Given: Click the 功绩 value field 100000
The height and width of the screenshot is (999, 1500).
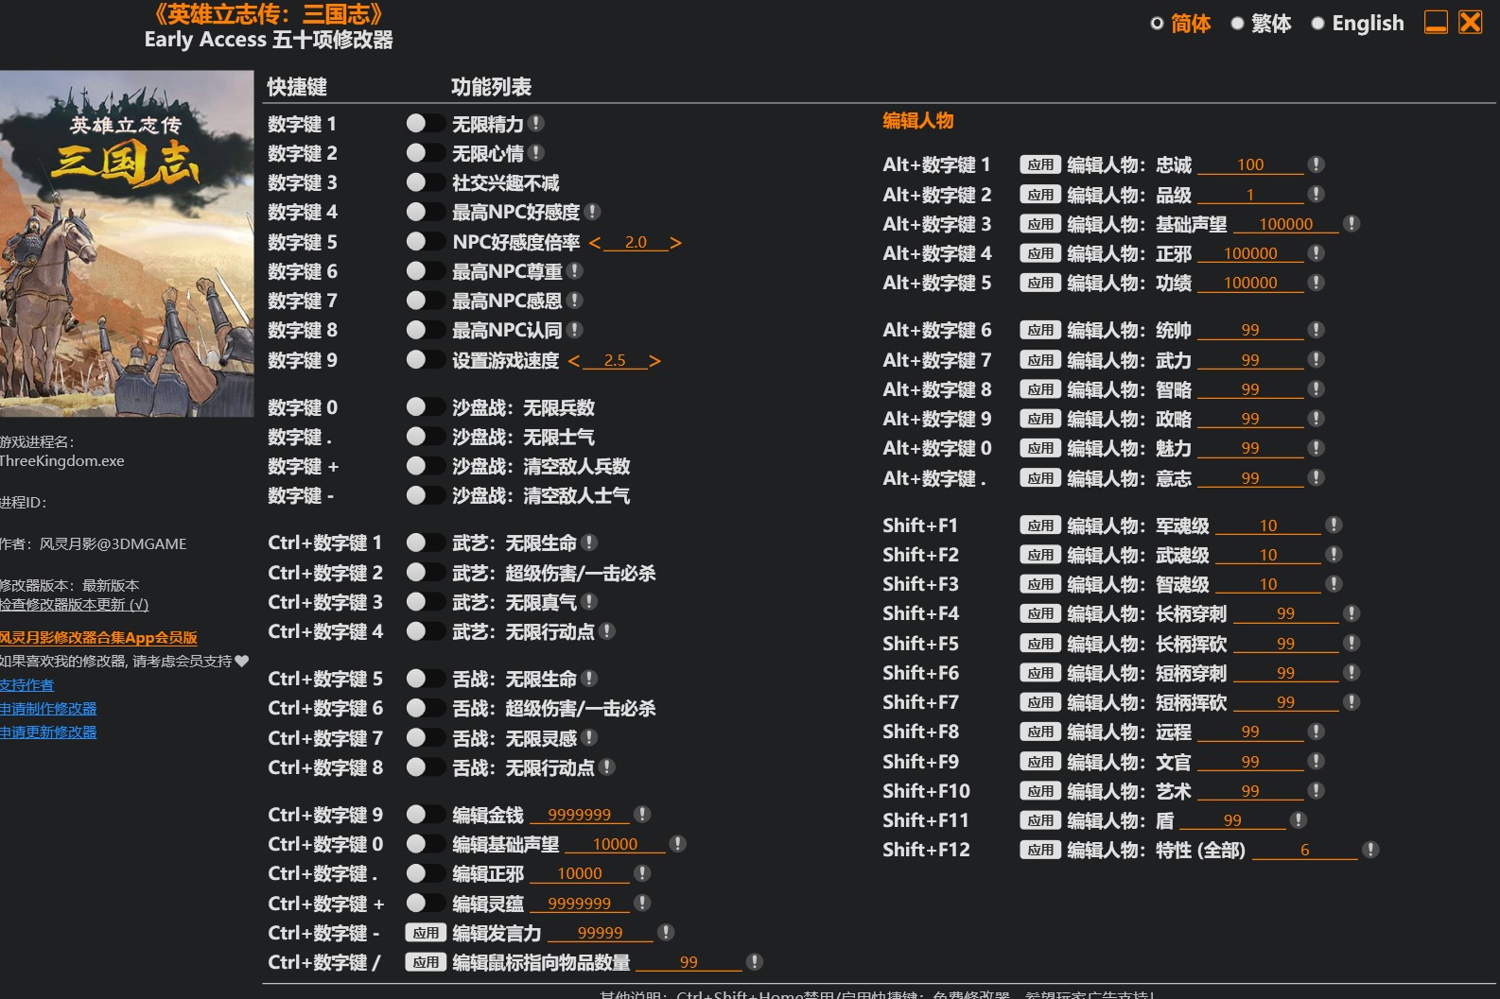Looking at the screenshot, I should tap(1250, 283).
